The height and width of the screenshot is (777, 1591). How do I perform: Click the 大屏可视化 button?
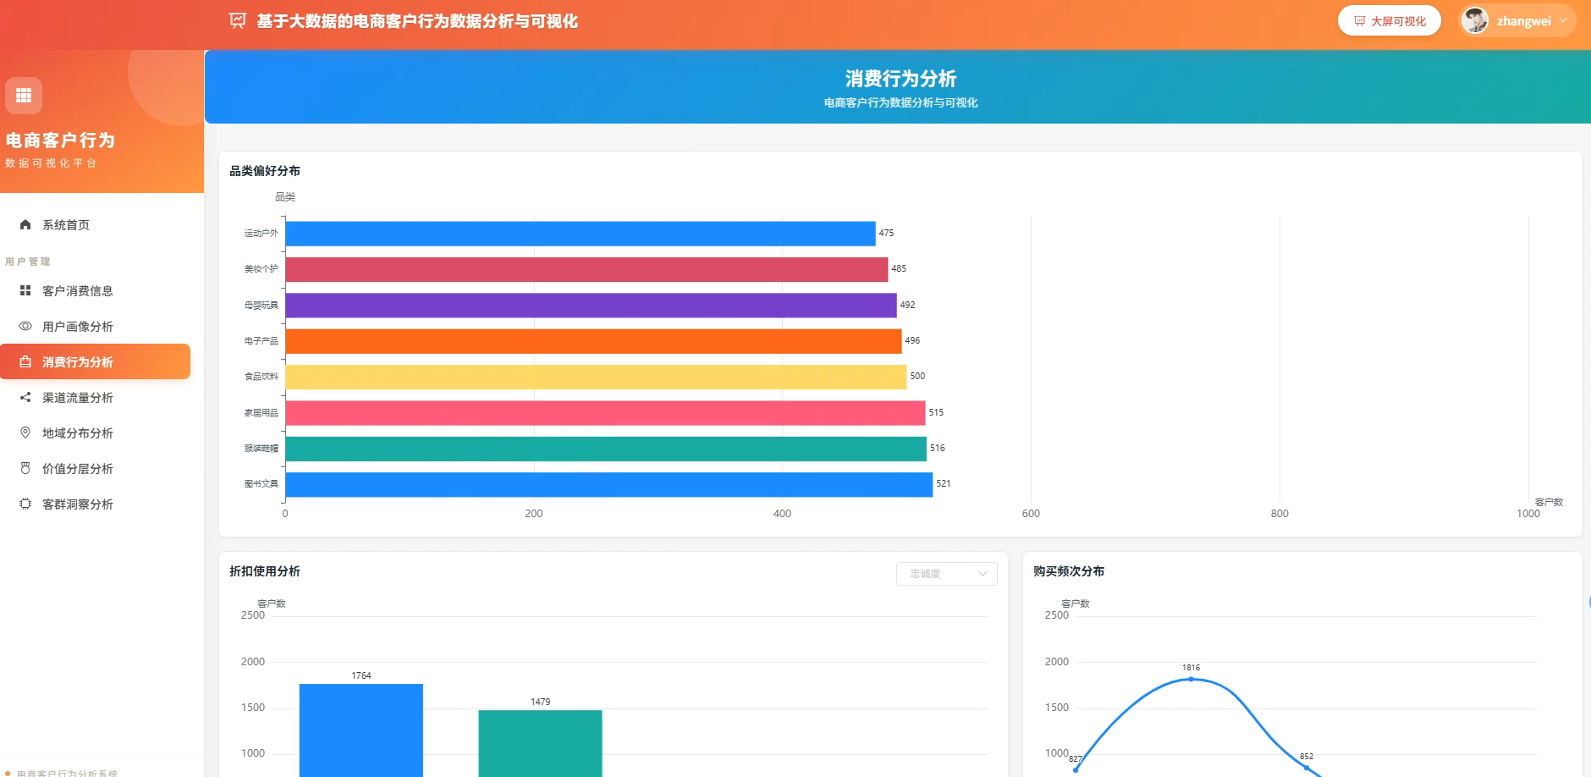click(x=1389, y=21)
